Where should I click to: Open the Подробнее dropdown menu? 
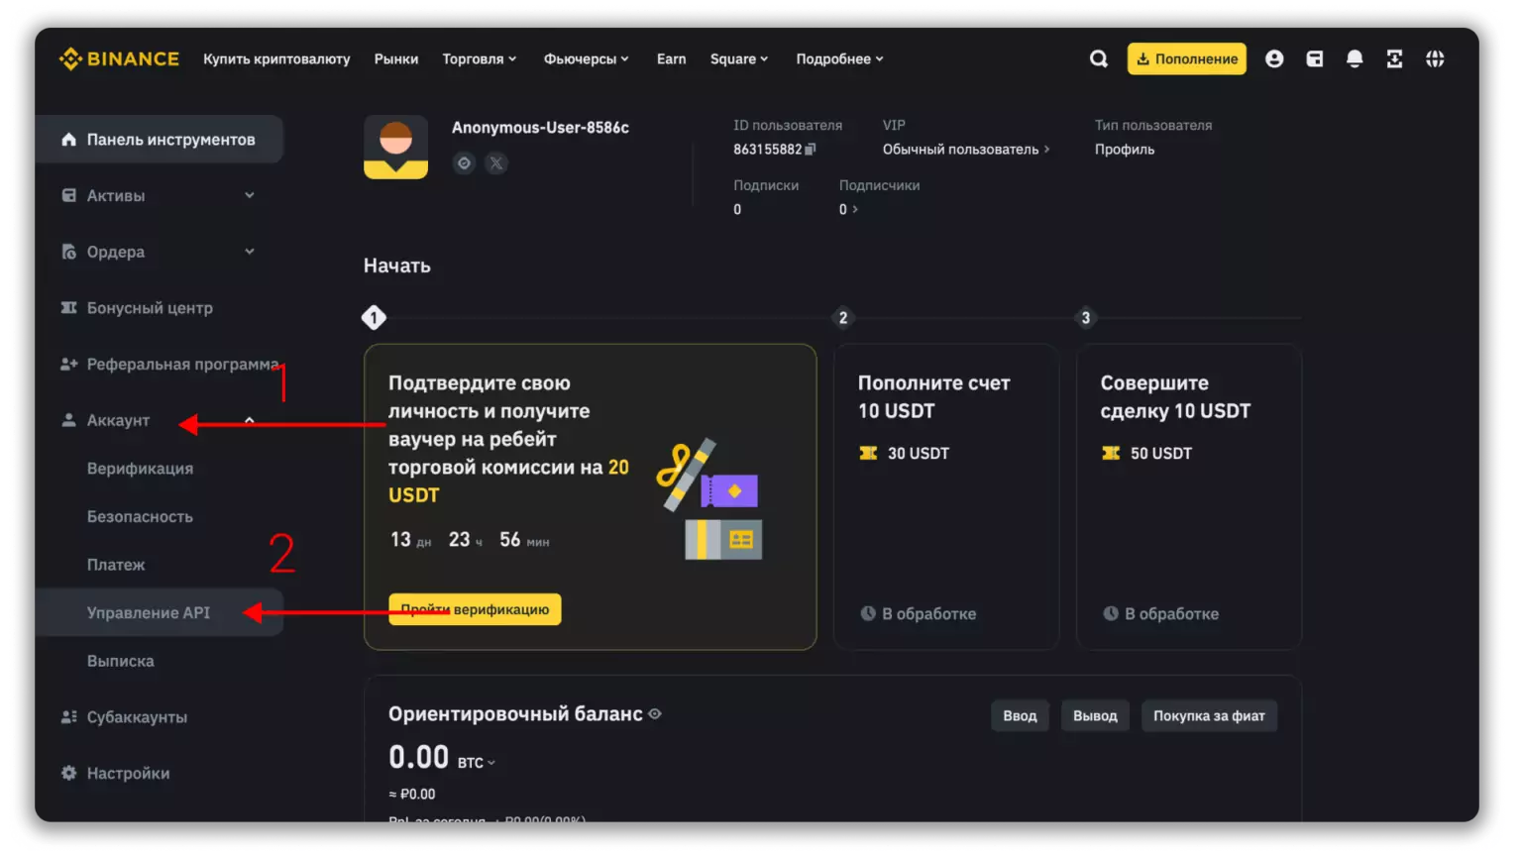(x=840, y=58)
